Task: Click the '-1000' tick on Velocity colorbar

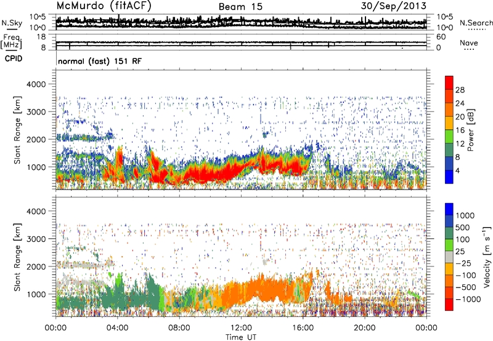Action: tap(468, 299)
